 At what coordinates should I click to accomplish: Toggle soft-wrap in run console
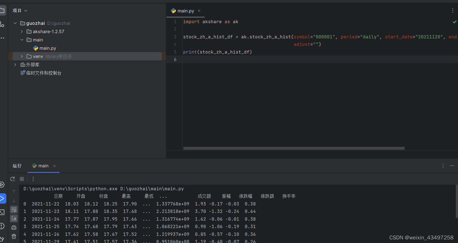coord(14,210)
